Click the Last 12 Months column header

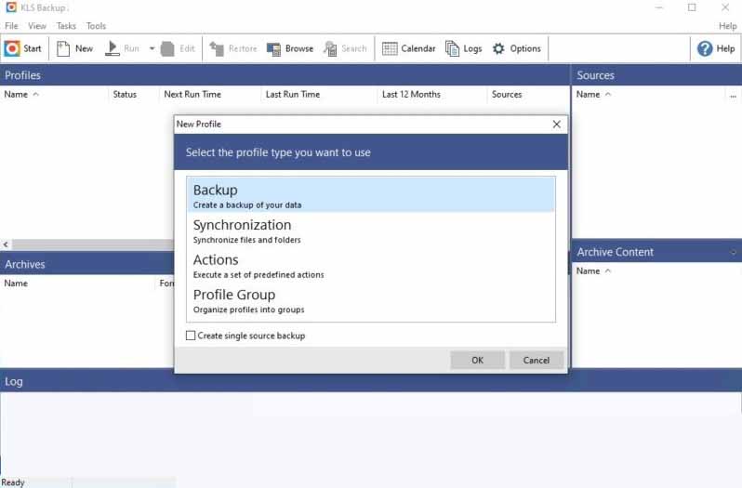[432, 94]
